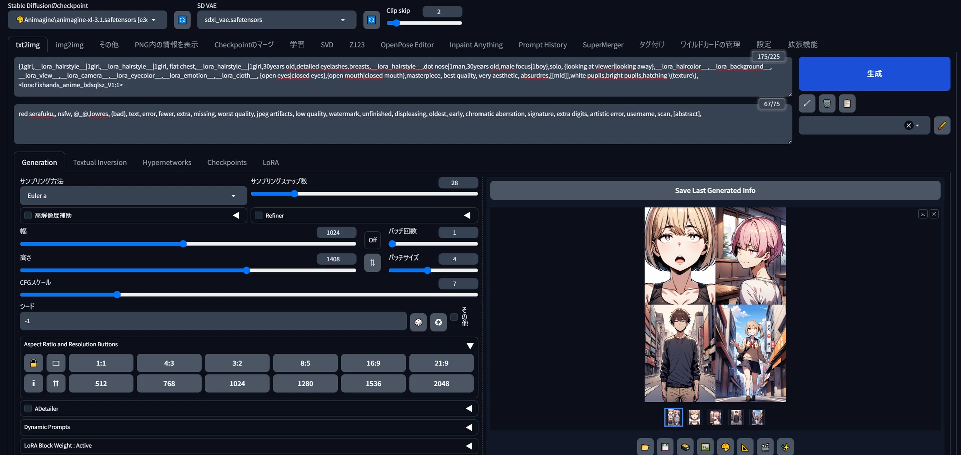
Task: Expand the Dynamic Prompts section
Action: [469, 427]
